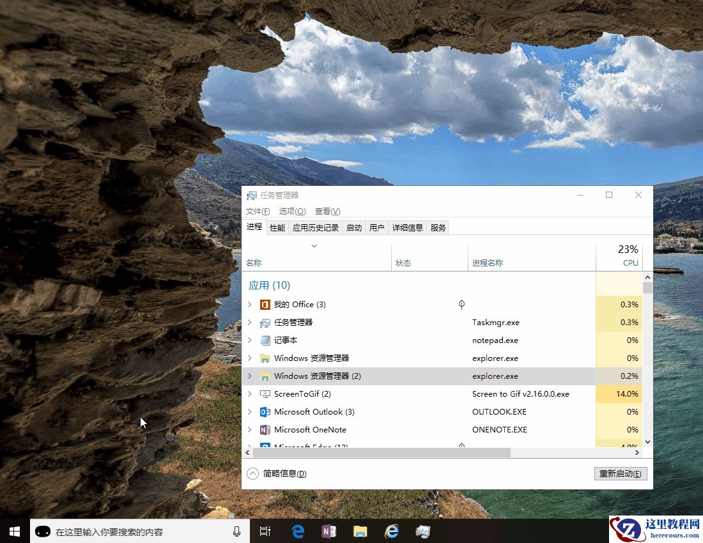703x543 pixels.
Task: Open the 查看 menu
Action: click(327, 211)
